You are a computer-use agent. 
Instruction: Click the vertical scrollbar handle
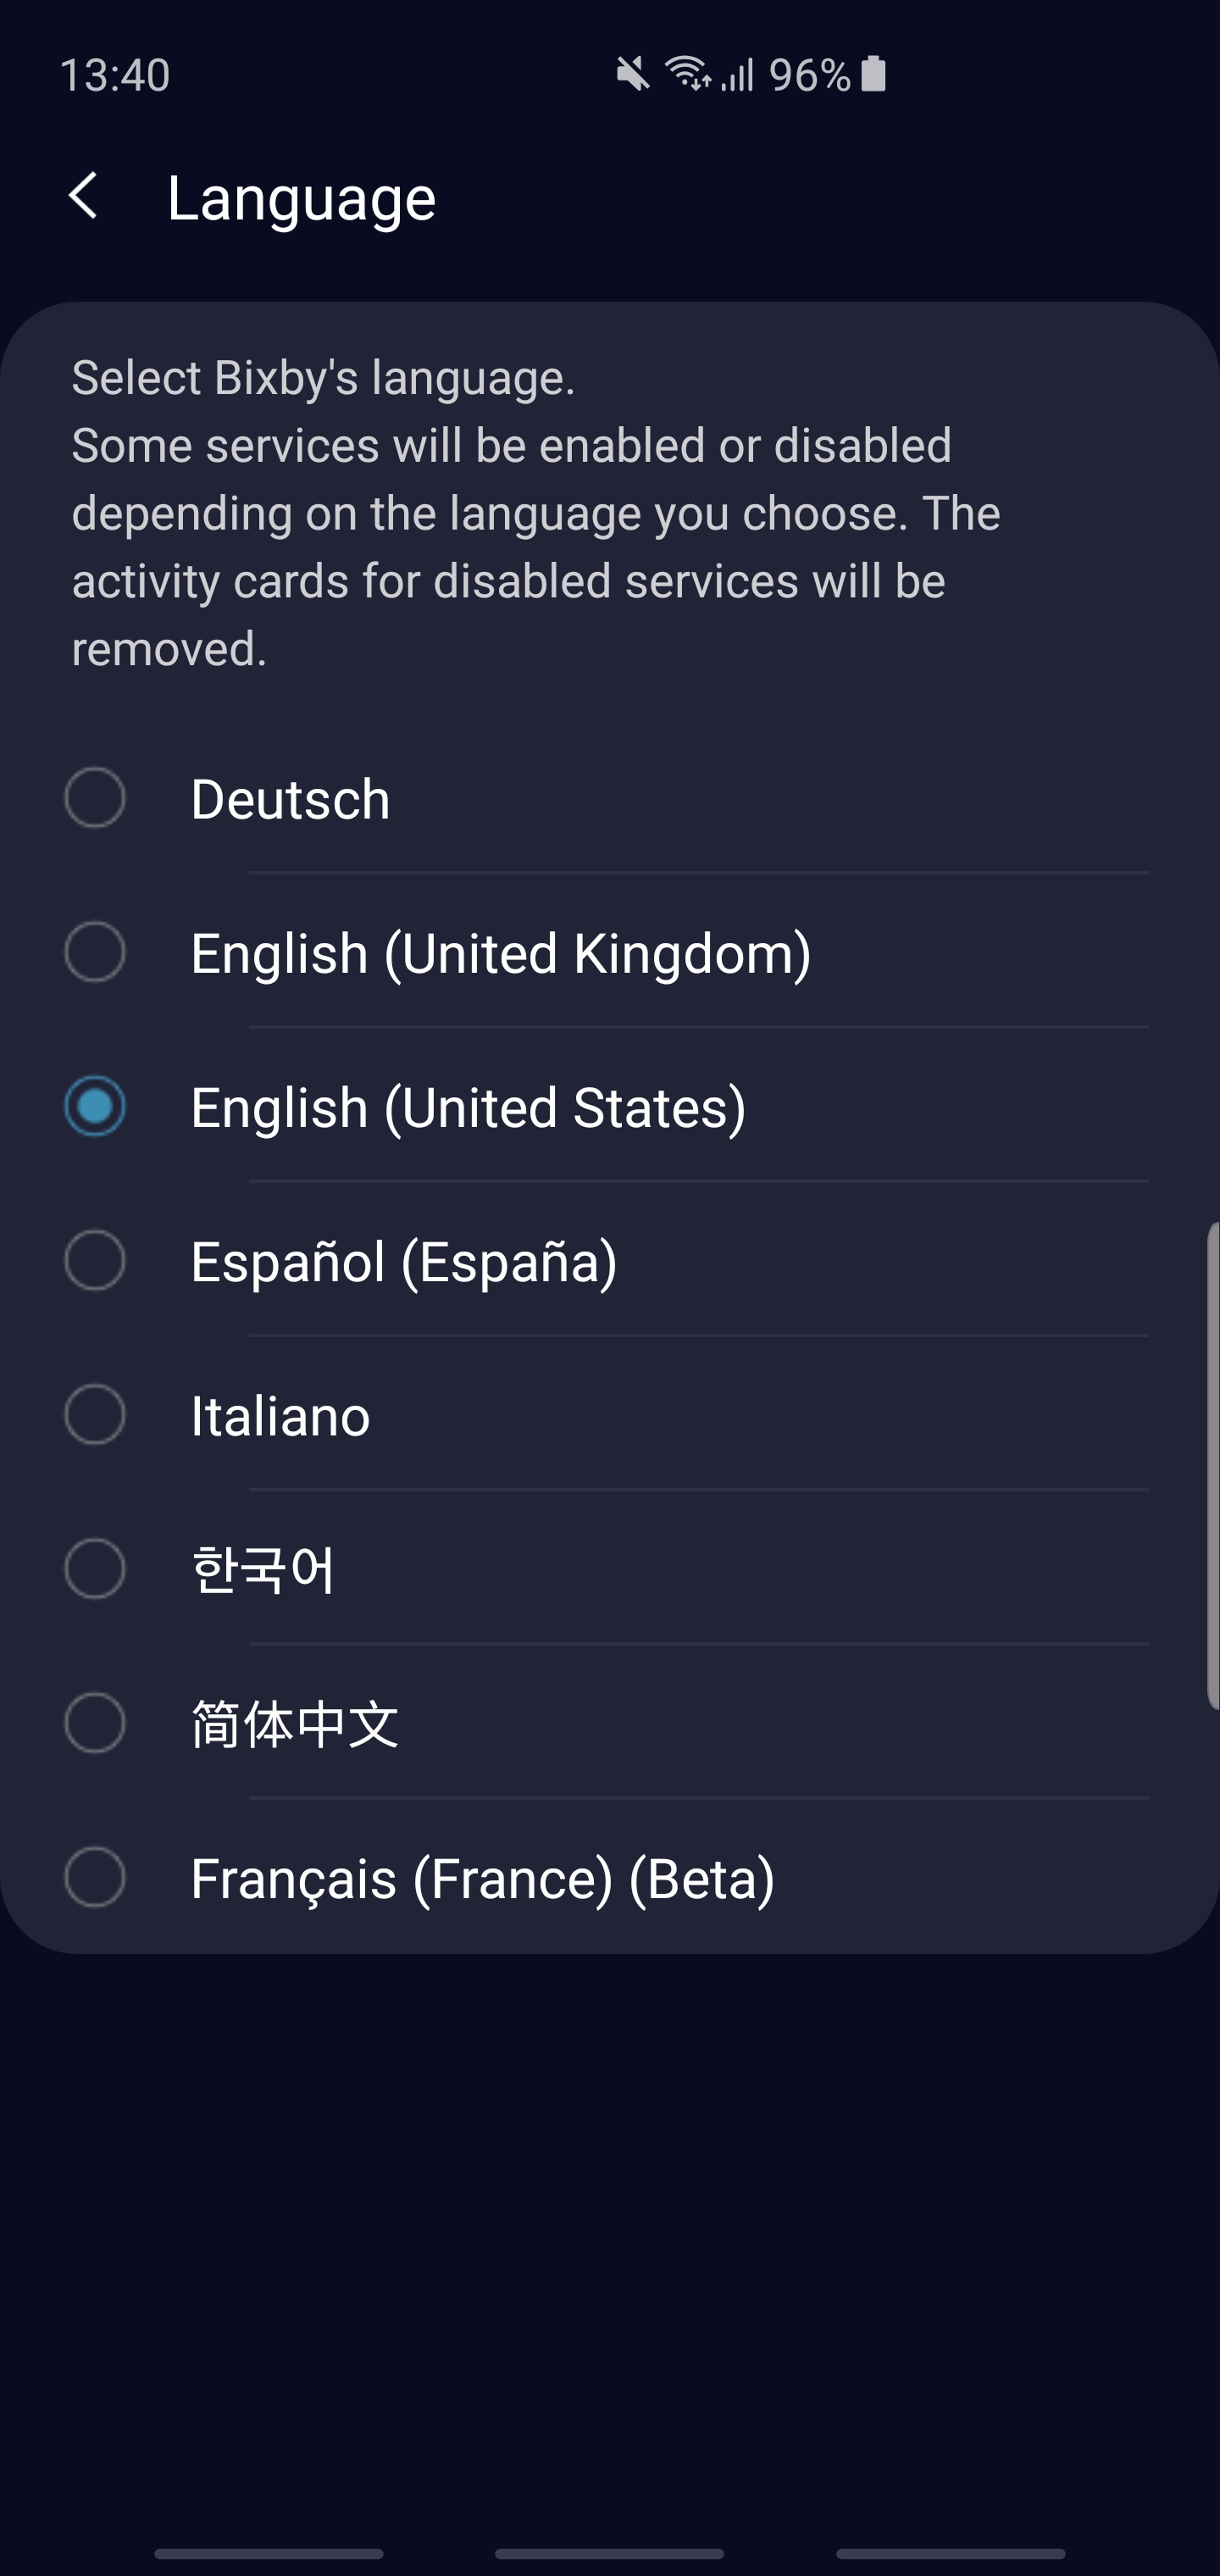[x=1212, y=1465]
